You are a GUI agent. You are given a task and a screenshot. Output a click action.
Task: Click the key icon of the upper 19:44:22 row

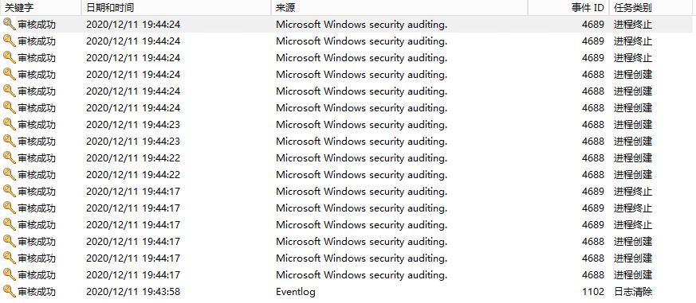coord(10,157)
